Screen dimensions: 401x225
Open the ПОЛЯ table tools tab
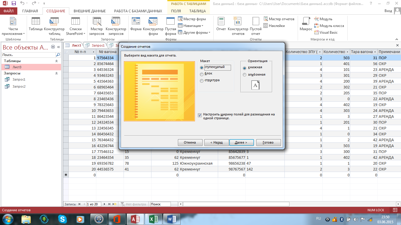pos(176,11)
